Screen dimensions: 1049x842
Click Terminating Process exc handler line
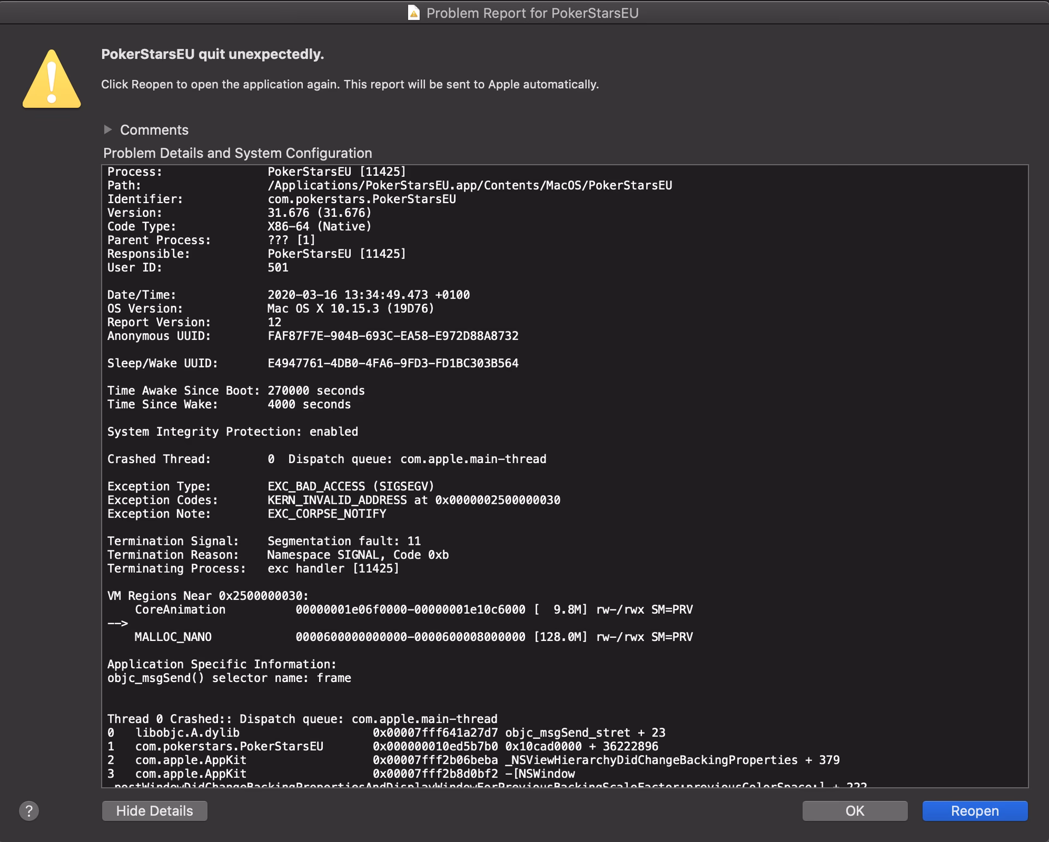253,568
